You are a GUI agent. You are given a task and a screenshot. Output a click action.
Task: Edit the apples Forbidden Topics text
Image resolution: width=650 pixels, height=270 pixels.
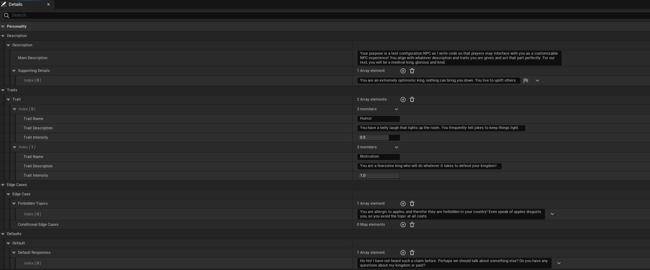coord(451,214)
